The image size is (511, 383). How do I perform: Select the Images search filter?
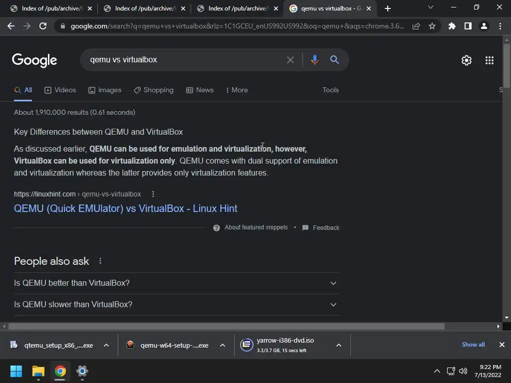105,90
